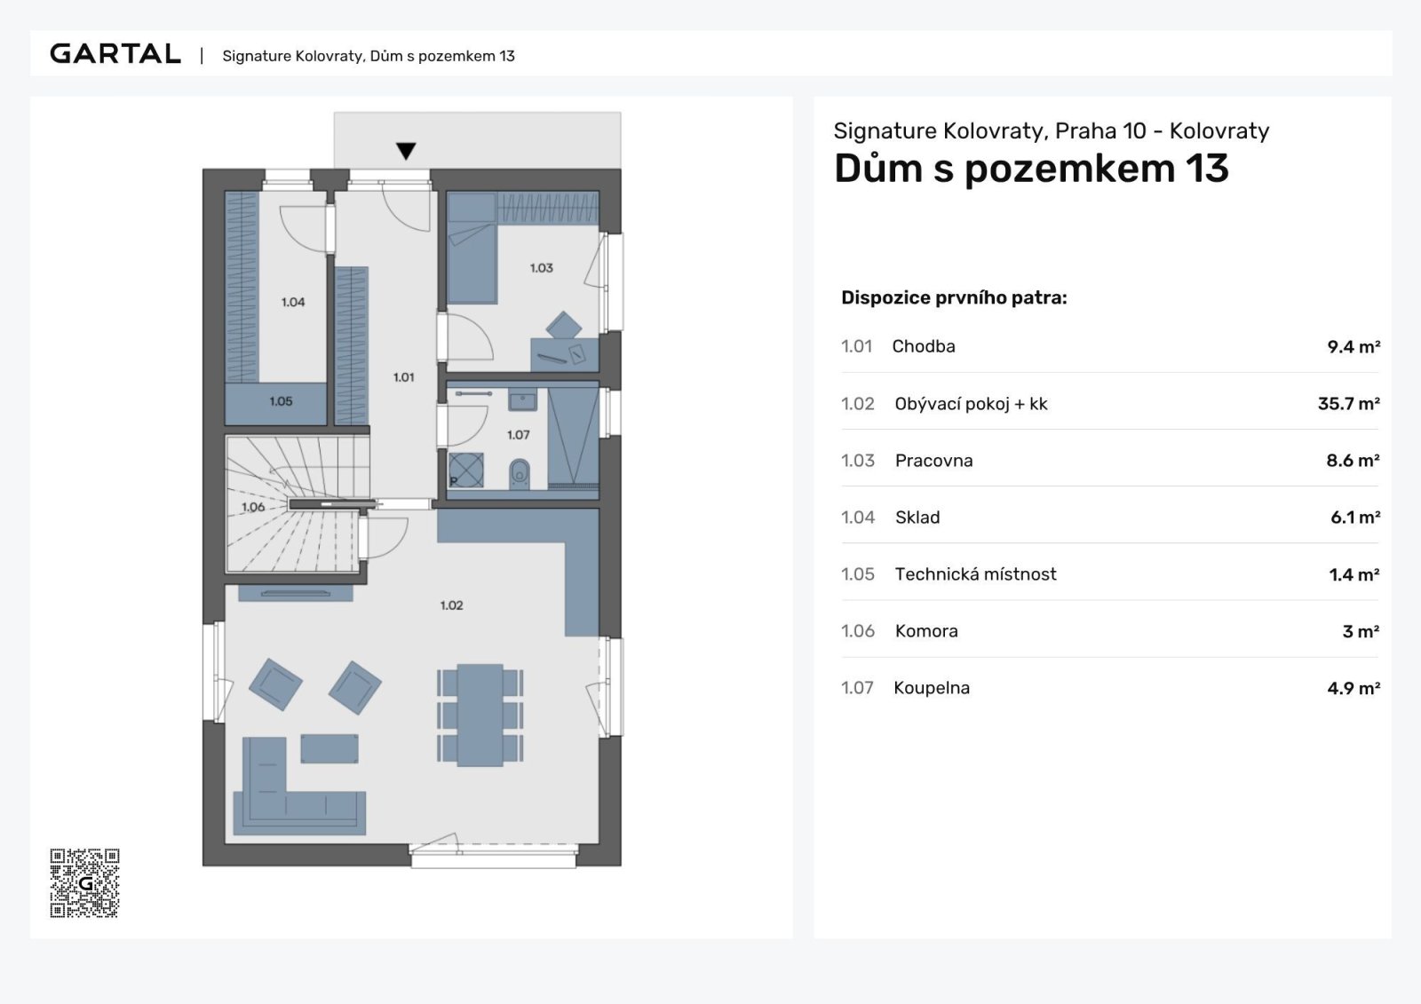Image resolution: width=1421 pixels, height=1004 pixels.
Task: Click the 'Dům s pozemkem 13' heading
Action: pos(1031,169)
